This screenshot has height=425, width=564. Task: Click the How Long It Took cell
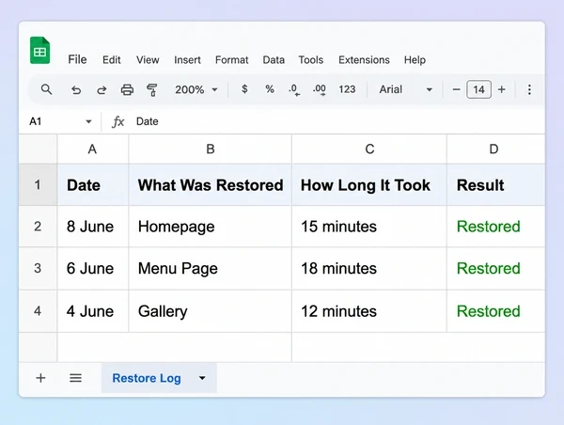[x=369, y=185]
